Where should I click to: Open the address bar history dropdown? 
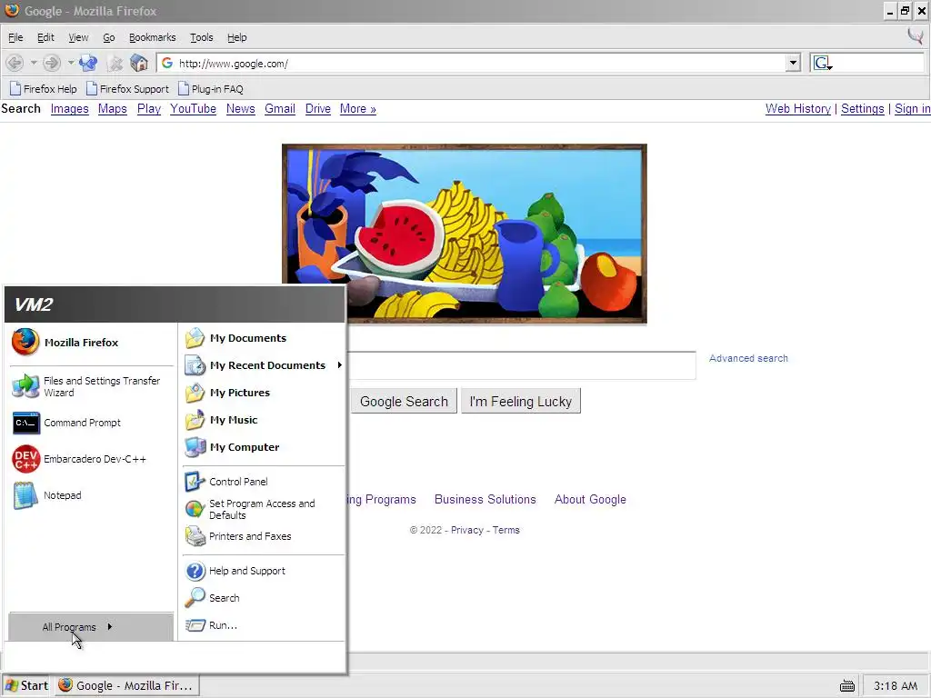[793, 63]
